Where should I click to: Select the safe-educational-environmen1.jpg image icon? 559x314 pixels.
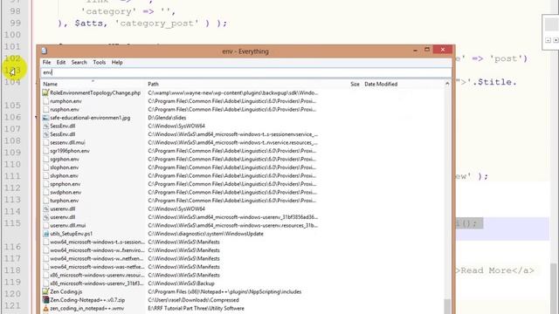(45, 118)
